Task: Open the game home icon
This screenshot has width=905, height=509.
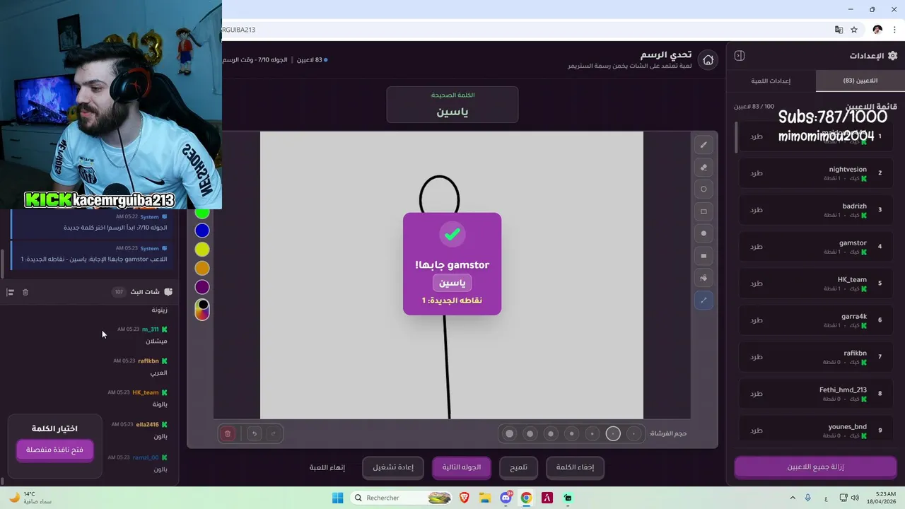Action: coord(708,60)
